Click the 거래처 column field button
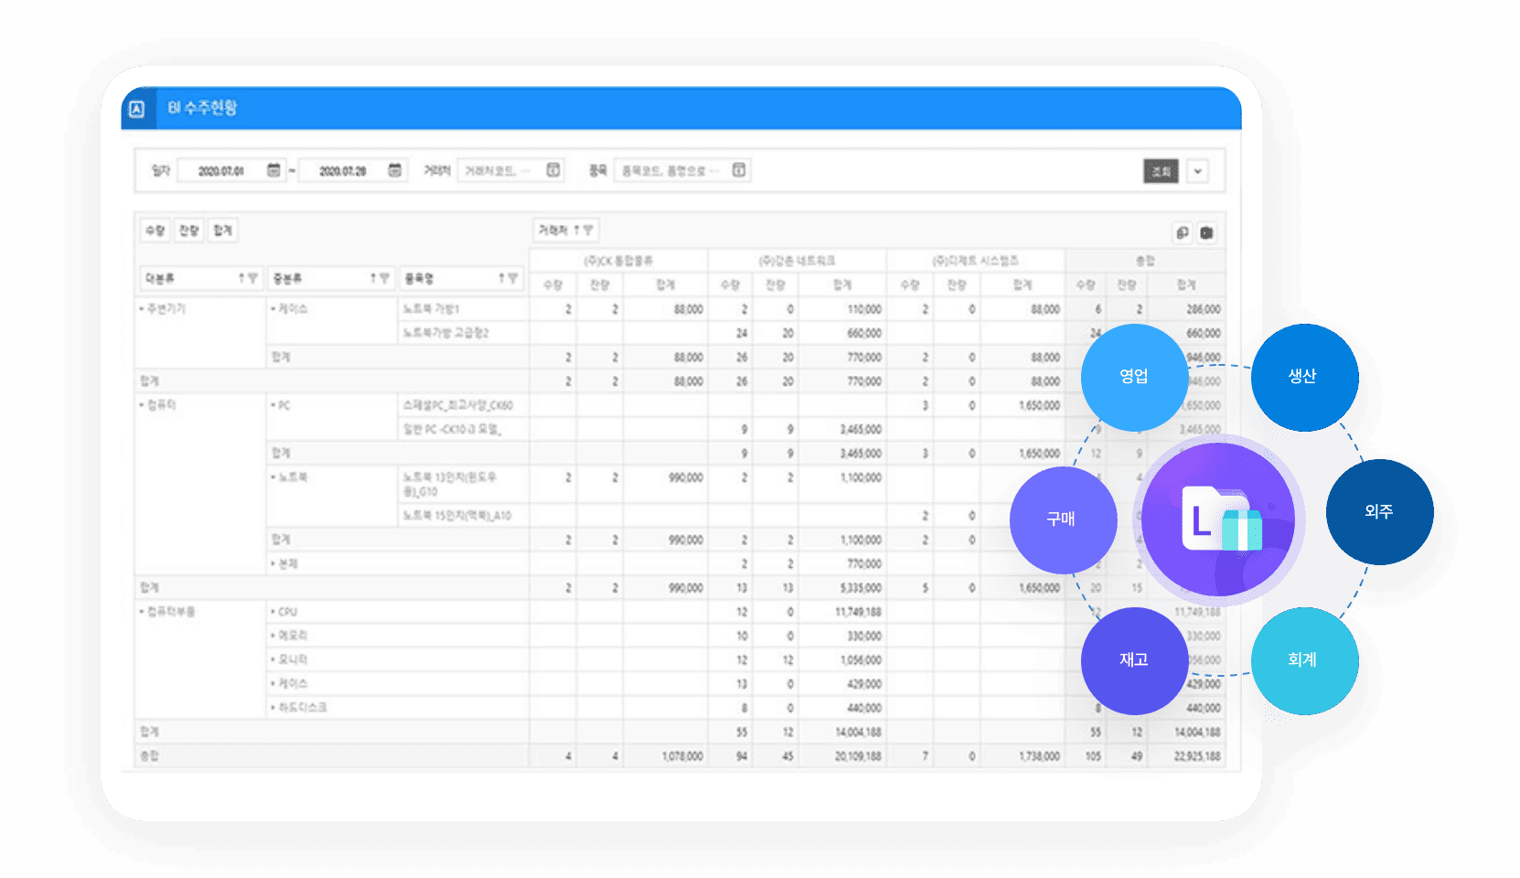This screenshot has width=1520, height=878. tap(565, 230)
